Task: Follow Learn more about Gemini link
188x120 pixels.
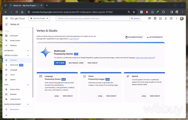Action: pos(145,58)
